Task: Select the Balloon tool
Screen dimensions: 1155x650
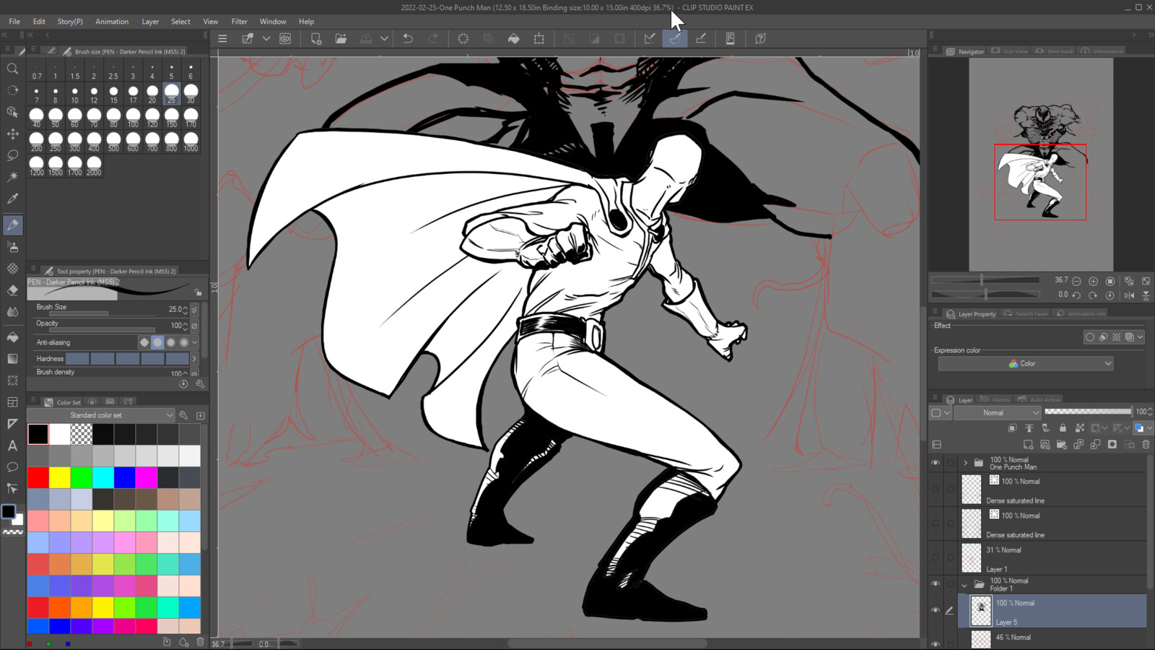Action: [x=12, y=467]
